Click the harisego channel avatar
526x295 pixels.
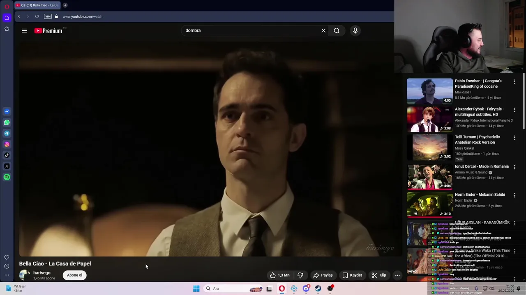25,275
